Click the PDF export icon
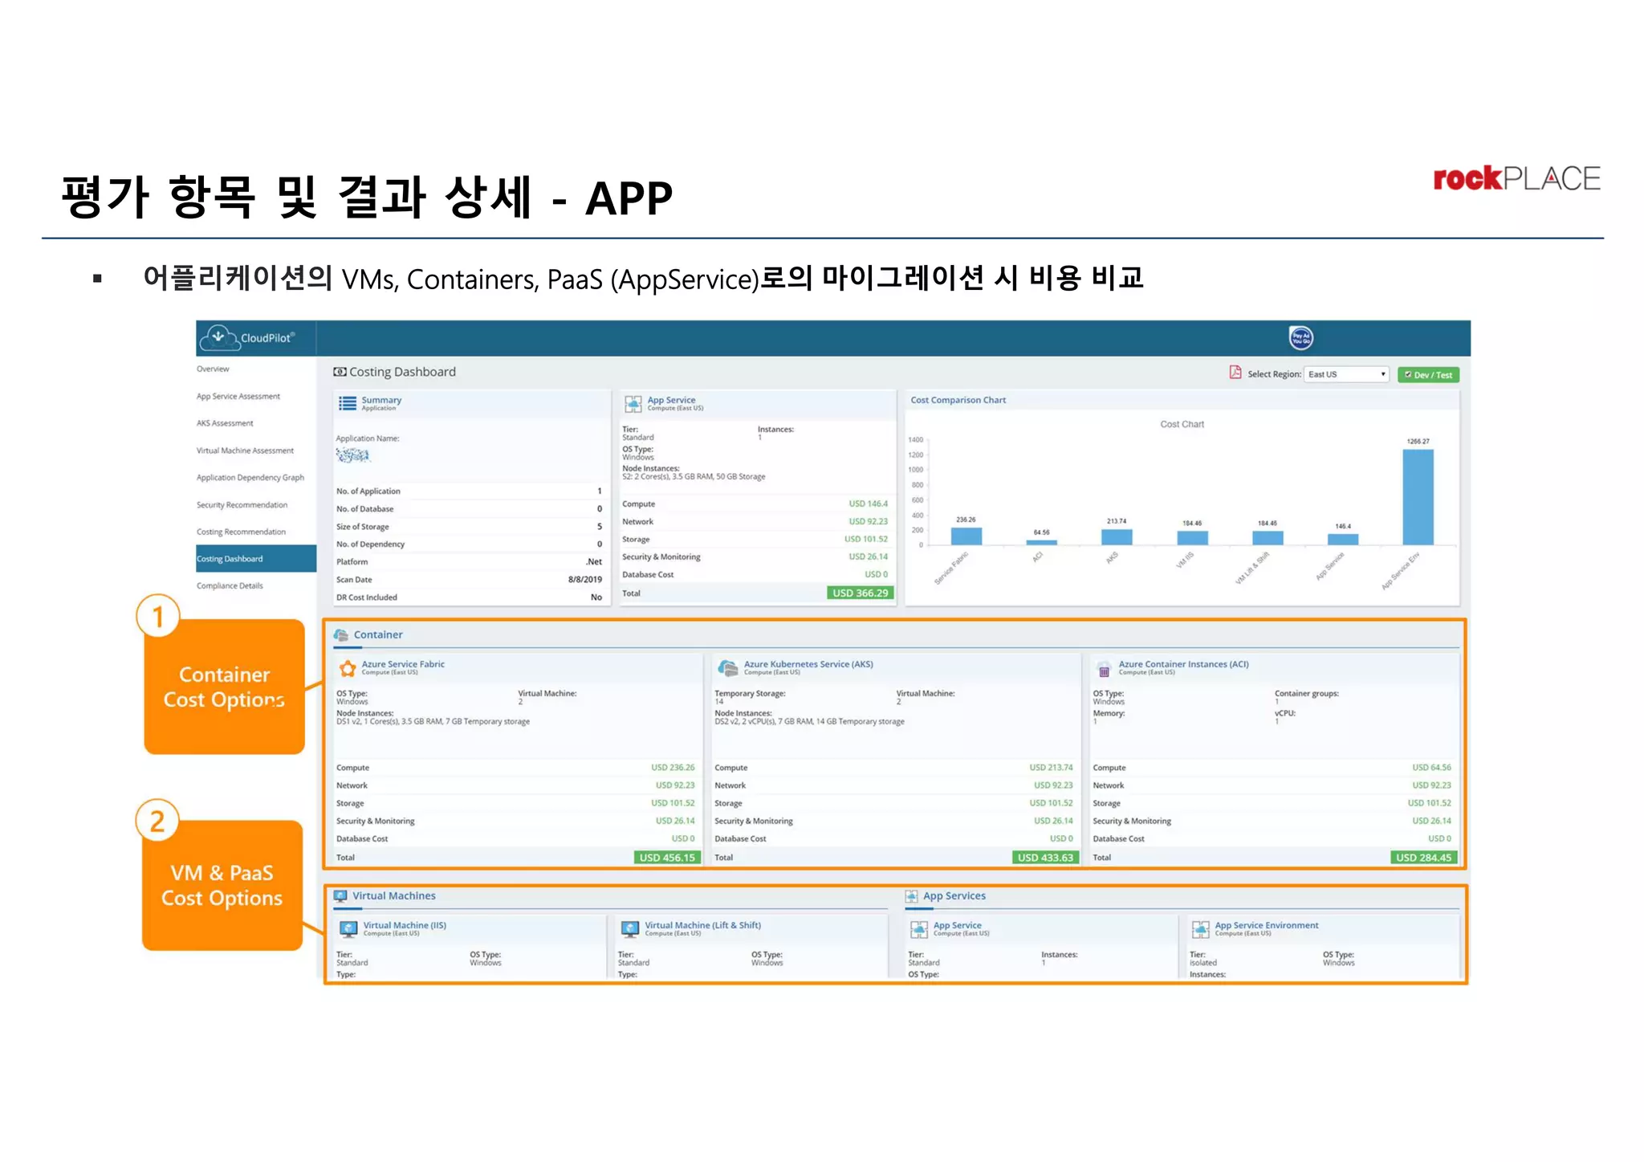The width and height of the screenshot is (1644, 1162). pos(1235,373)
